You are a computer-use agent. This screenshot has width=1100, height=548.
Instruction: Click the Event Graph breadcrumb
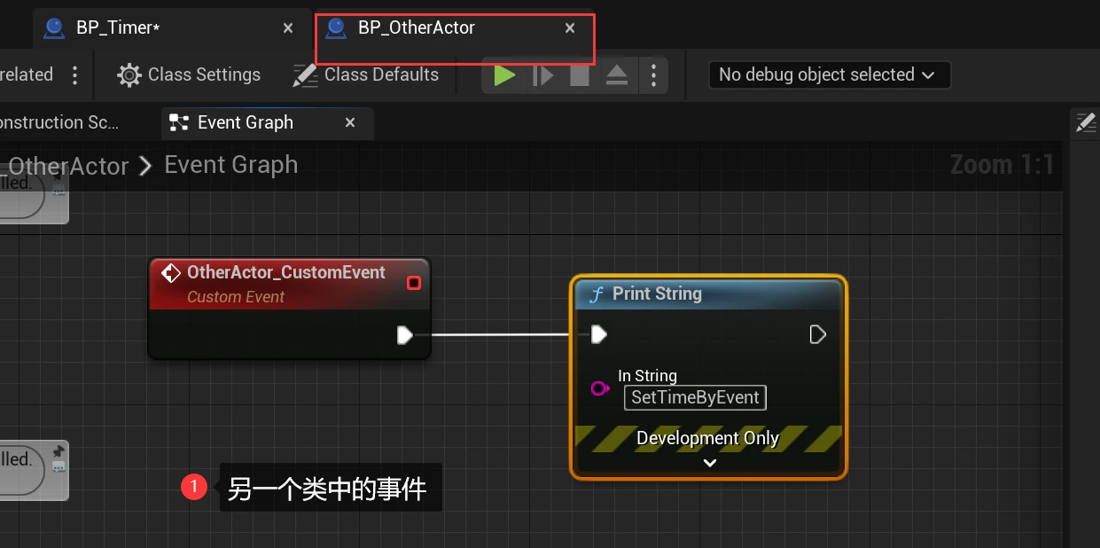point(231,165)
